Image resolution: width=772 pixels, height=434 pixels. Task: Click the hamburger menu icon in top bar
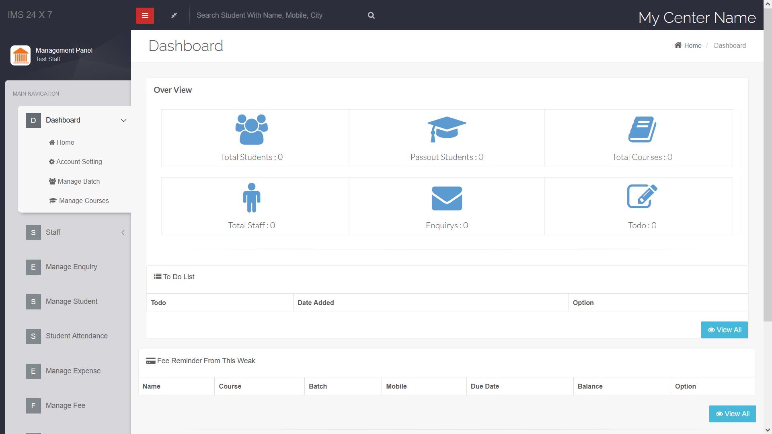tap(145, 15)
